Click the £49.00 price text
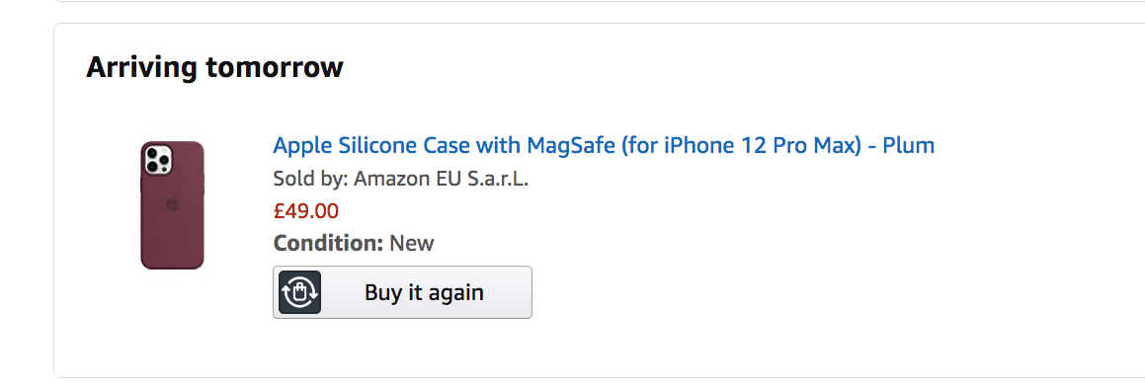Viewport: 1145px width, 388px height. point(306,211)
